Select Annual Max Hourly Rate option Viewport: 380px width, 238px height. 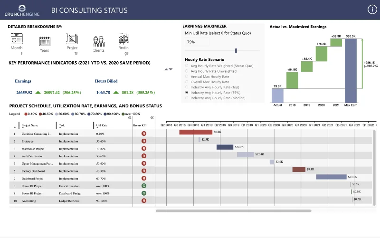tap(187, 76)
